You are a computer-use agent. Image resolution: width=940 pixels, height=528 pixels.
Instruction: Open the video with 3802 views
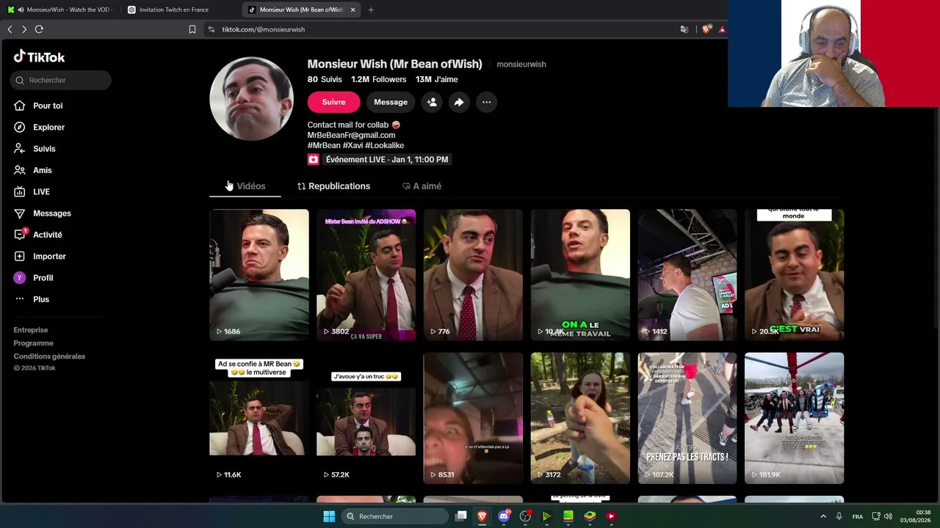(x=366, y=275)
